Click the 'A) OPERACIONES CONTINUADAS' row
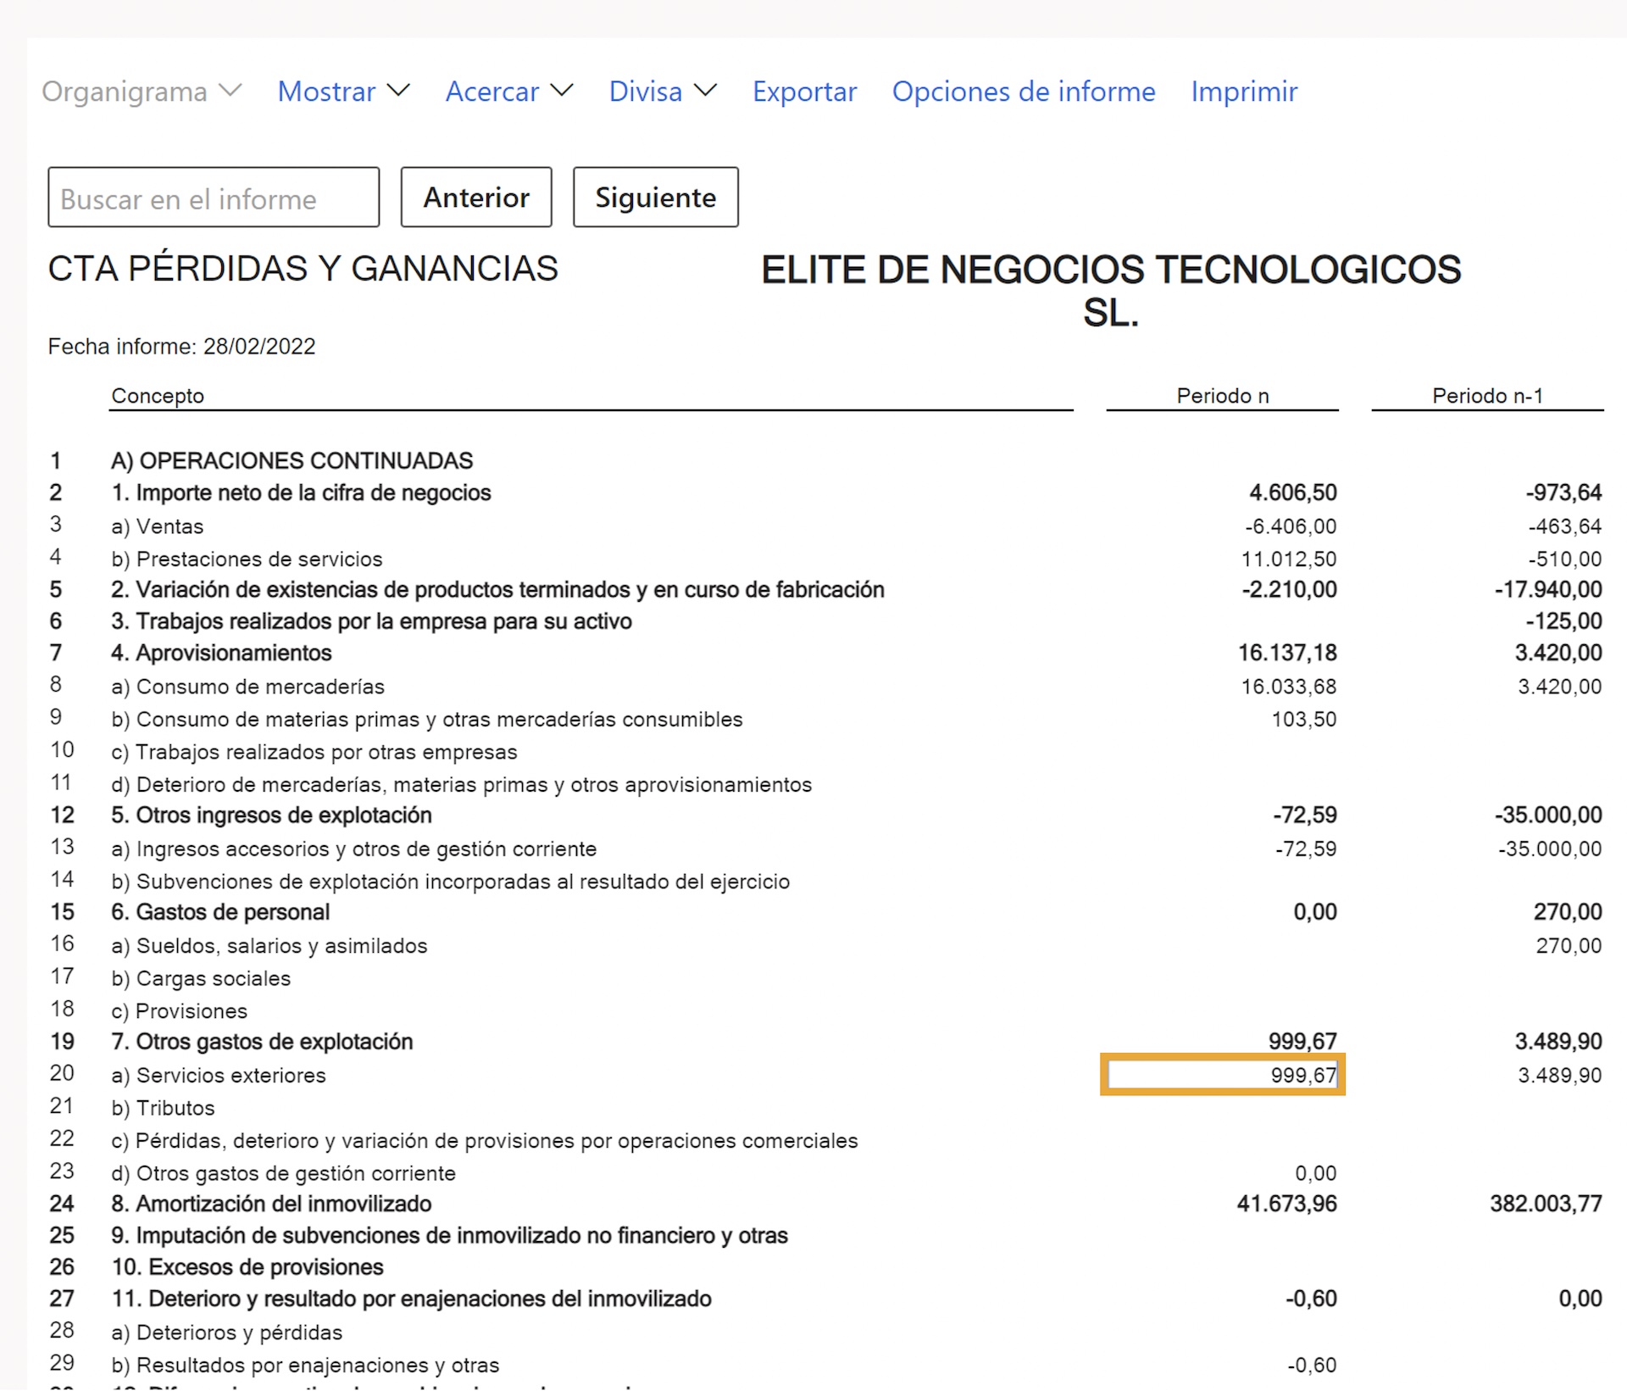The width and height of the screenshot is (1627, 1391). point(292,461)
